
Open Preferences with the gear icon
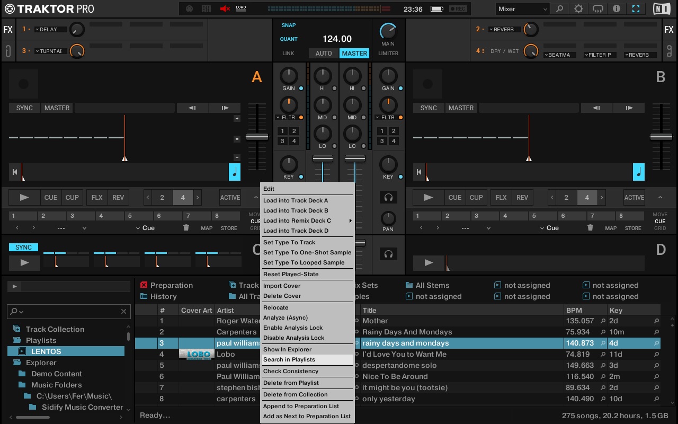(x=578, y=9)
